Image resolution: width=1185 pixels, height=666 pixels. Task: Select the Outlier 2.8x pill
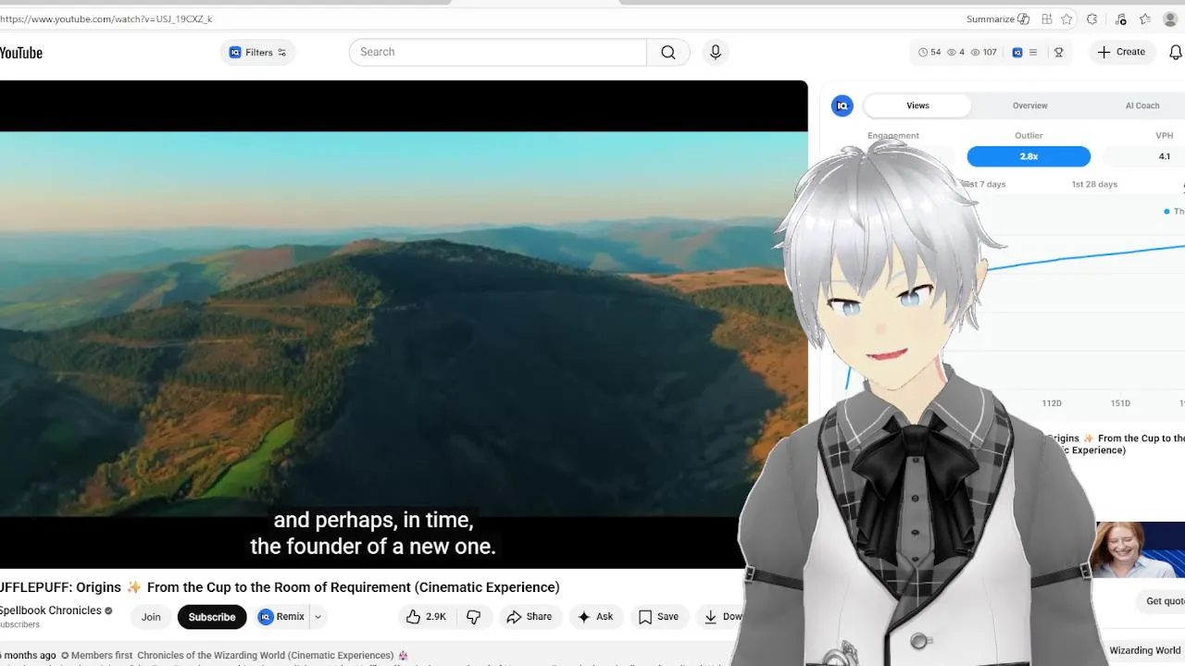[x=1029, y=156]
